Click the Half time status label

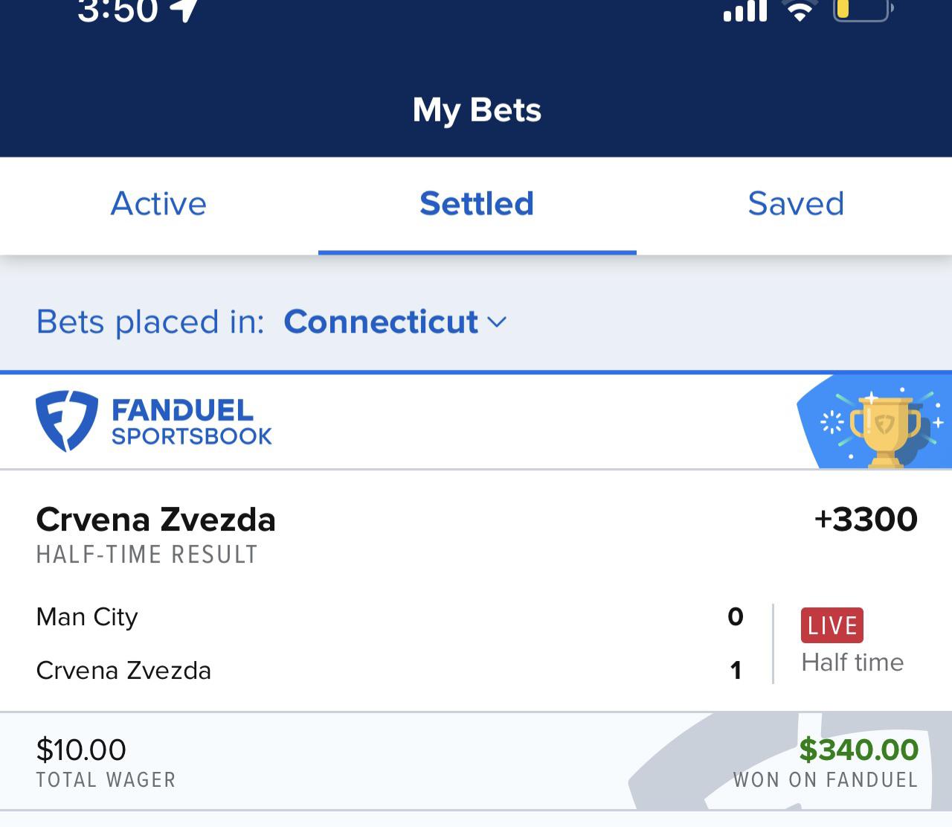852,662
